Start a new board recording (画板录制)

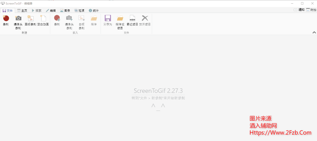click(30, 20)
